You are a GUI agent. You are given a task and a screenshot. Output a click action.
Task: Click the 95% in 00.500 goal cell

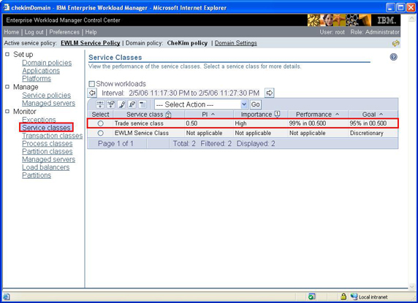[368, 123]
